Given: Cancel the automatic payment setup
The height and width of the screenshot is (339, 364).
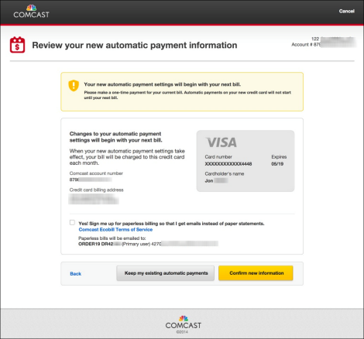Looking at the screenshot, I should pyautogui.click(x=346, y=11).
